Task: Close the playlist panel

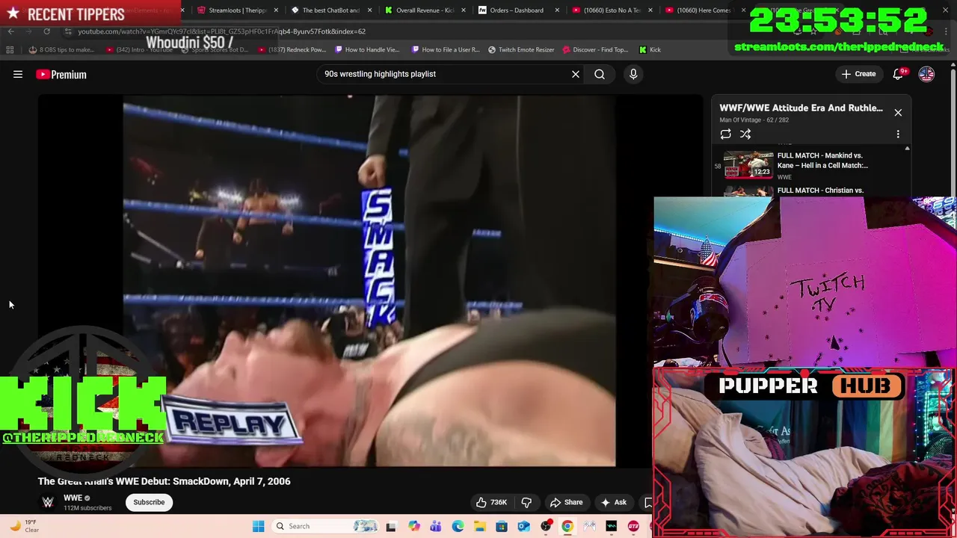Action: [898, 113]
